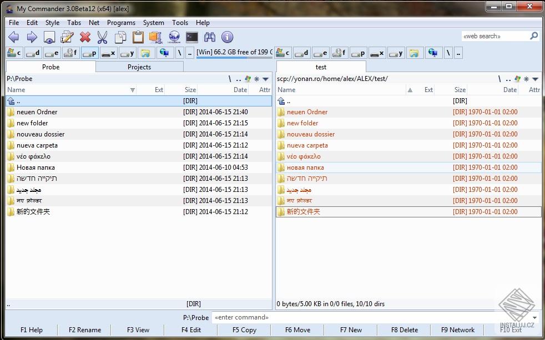Switch left panel to drive c
Viewport: 545px width, 340px height.
[x=14, y=53]
